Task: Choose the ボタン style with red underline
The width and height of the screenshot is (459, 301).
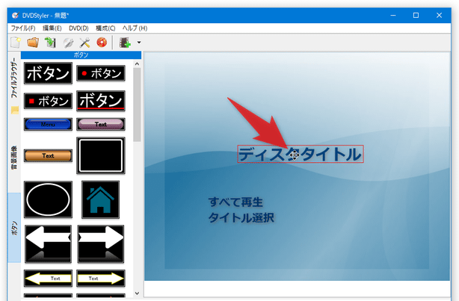Action: (x=101, y=101)
